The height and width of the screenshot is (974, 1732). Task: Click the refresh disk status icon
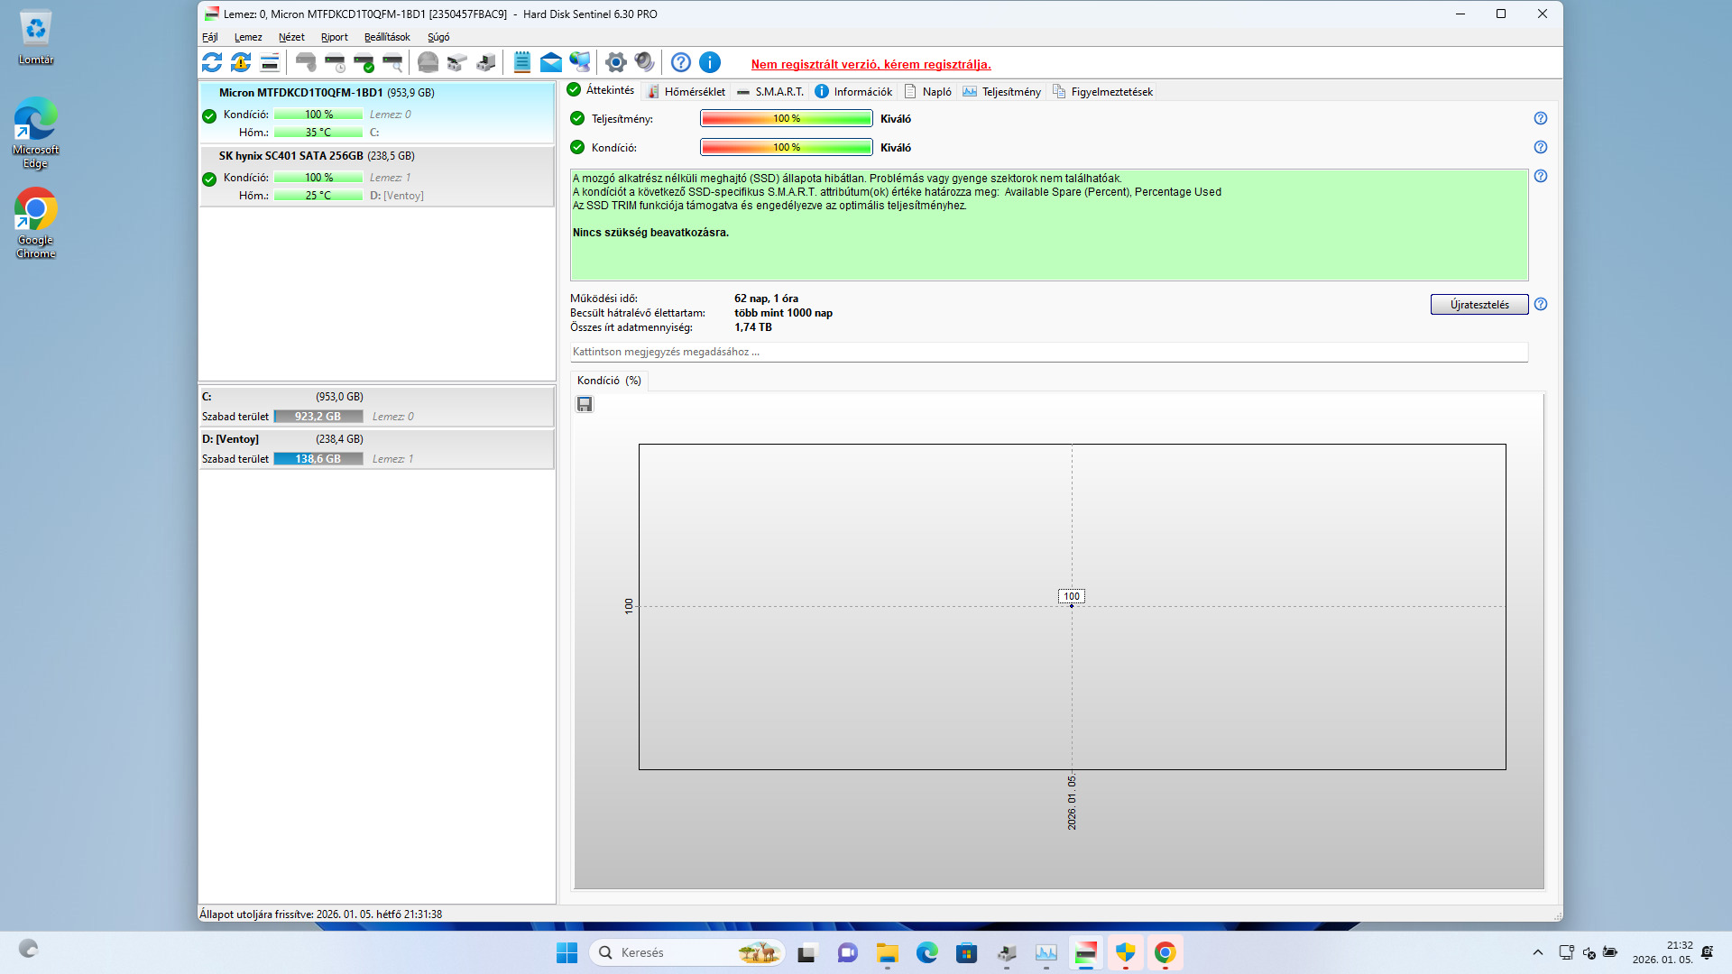[x=212, y=62]
